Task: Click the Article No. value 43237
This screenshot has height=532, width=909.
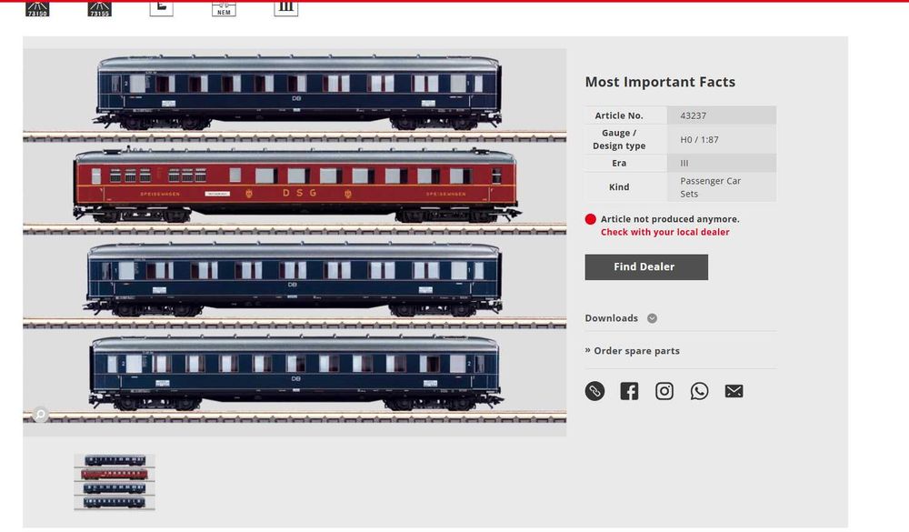Action: (694, 115)
